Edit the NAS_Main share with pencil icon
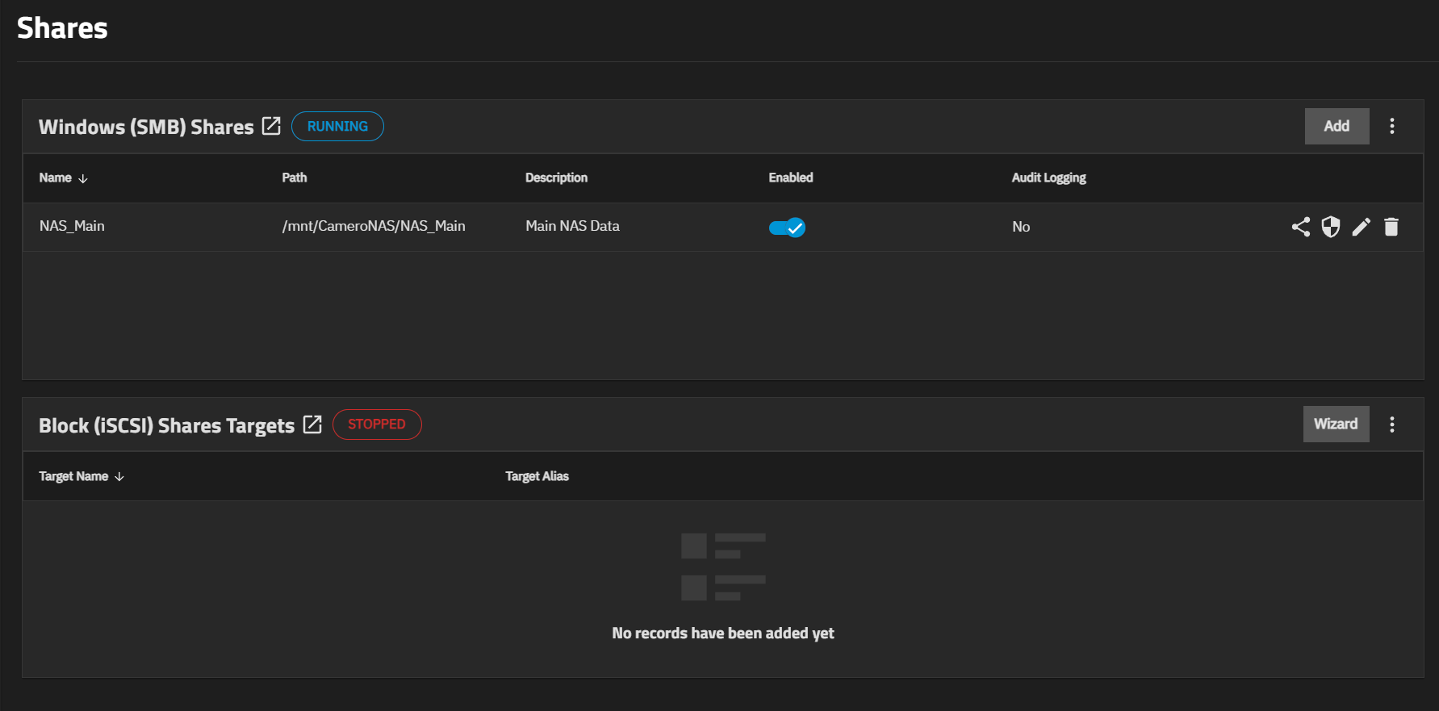The image size is (1439, 711). point(1361,227)
